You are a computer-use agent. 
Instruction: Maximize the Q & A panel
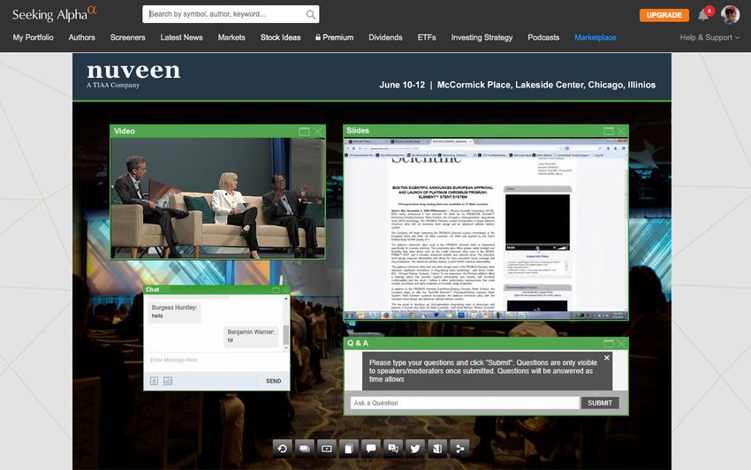(608, 344)
